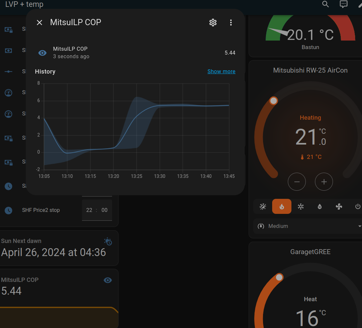Viewport: 362px width, 328px height.
Task: Click the GaragetGREE thermostat slider handle
Action: (279, 277)
